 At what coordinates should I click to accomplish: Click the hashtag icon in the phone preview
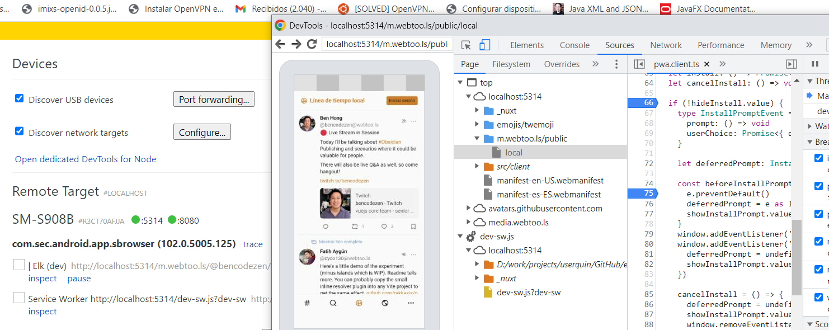(x=307, y=303)
